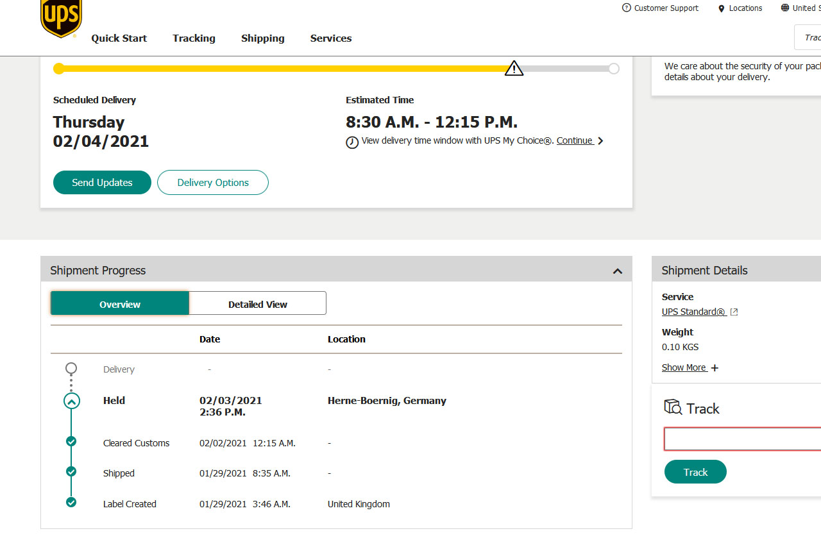Screen dimensions: 821x547
Task: Click '01/29/2021 3:46 A.M.' label creation date
Action: (x=245, y=504)
